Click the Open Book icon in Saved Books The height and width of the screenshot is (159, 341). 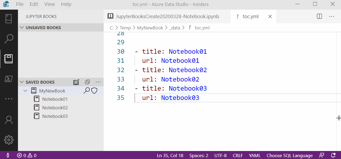(x=76, y=82)
